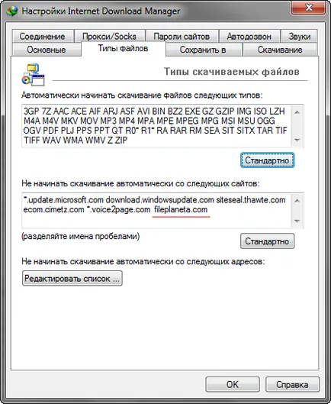Confirm settings with OK button
331x404 pixels.
pos(233,384)
